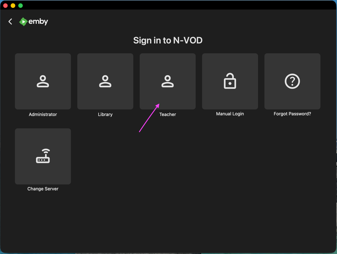This screenshot has height=254, width=337.
Task: Open the Change Server router icon
Action: point(43,156)
